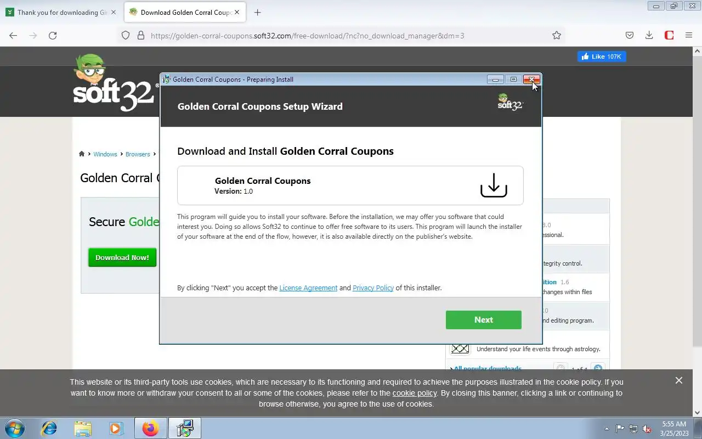Click the muted volume tray icon

point(647,429)
